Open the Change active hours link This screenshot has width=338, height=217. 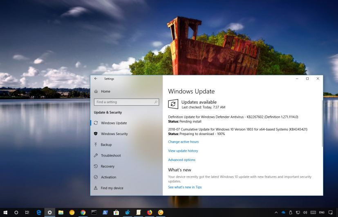(183, 142)
